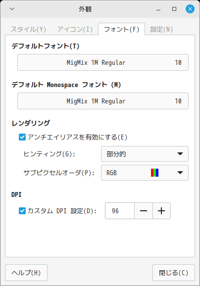Open the ヒンティング dropdown showing 部分的

pyautogui.click(x=145, y=154)
